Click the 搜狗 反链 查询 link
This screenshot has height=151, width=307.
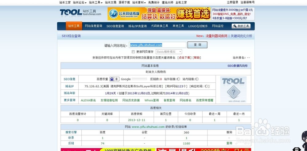point(229,143)
